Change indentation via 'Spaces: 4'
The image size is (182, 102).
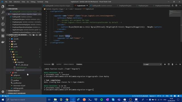pos(152,96)
